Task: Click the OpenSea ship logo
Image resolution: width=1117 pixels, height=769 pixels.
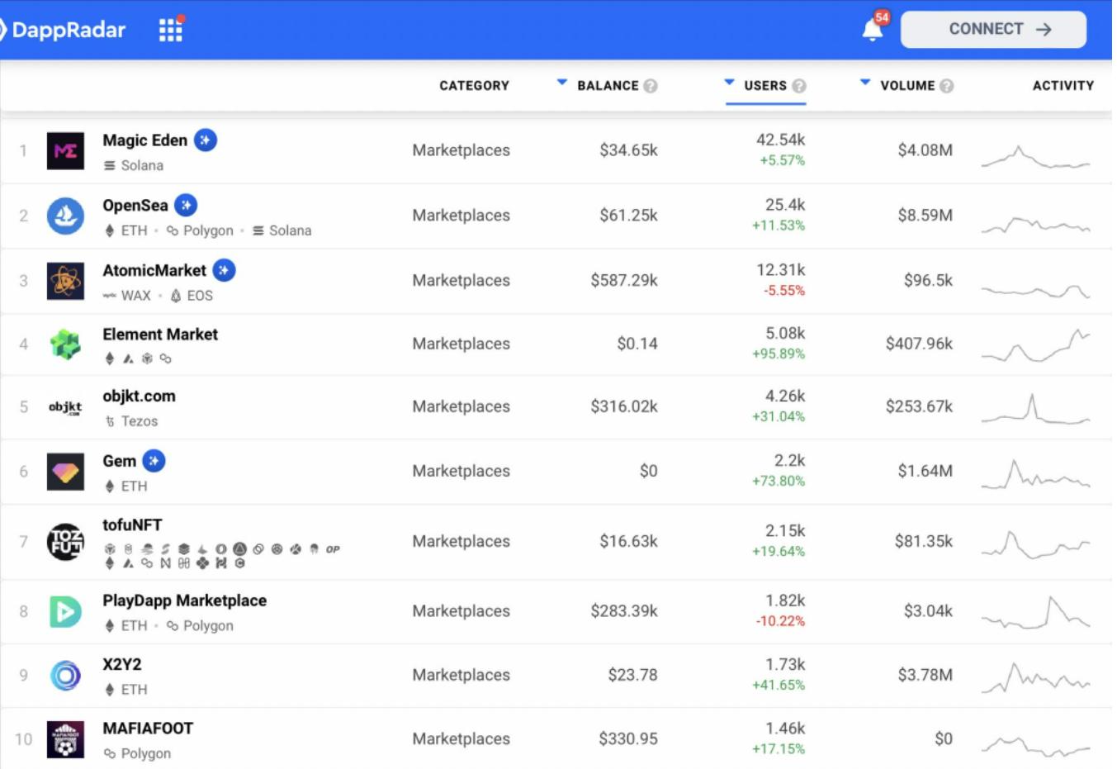Action: click(x=65, y=216)
